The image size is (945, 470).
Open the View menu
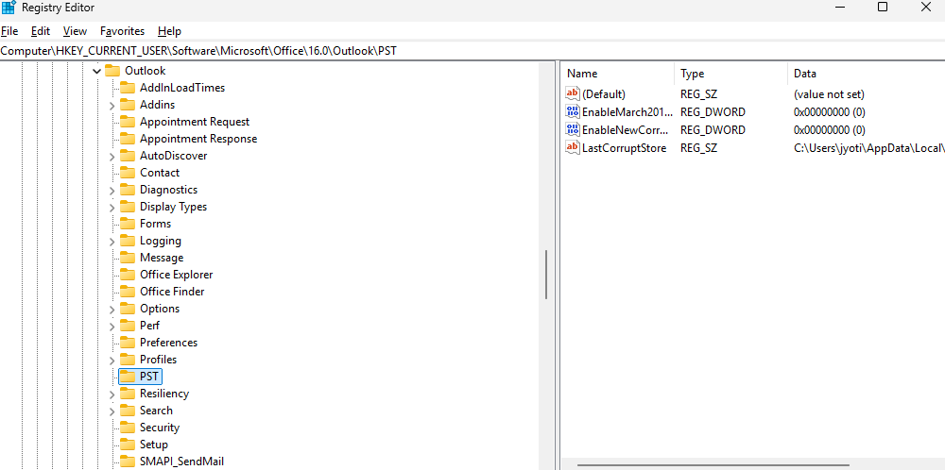[x=75, y=31]
